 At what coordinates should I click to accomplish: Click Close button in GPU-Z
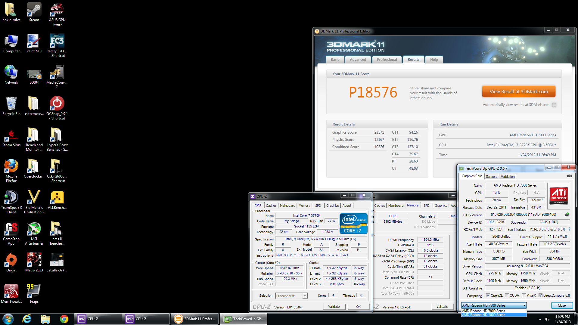562,305
